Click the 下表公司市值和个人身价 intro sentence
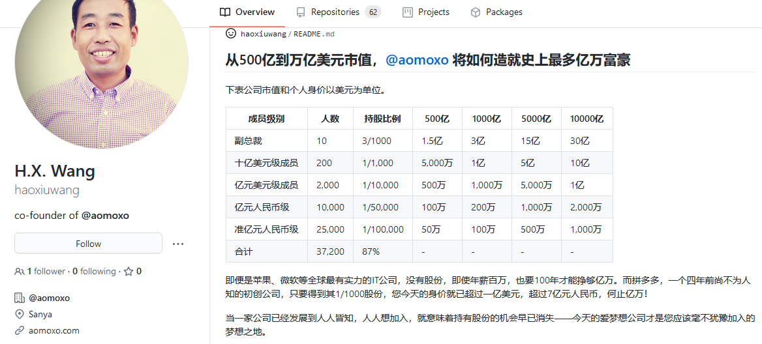Screen dimensions: 762x344 (x=306, y=91)
